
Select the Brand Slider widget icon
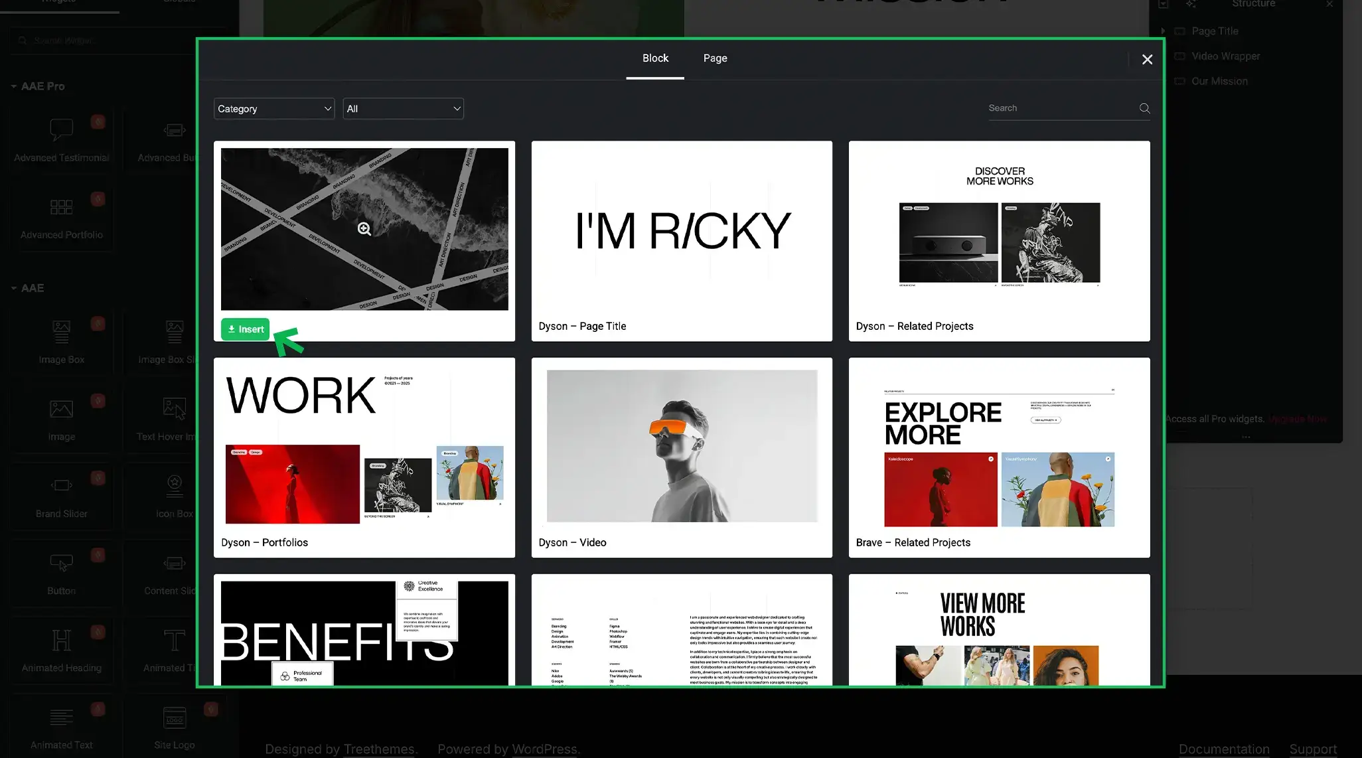[x=61, y=485]
